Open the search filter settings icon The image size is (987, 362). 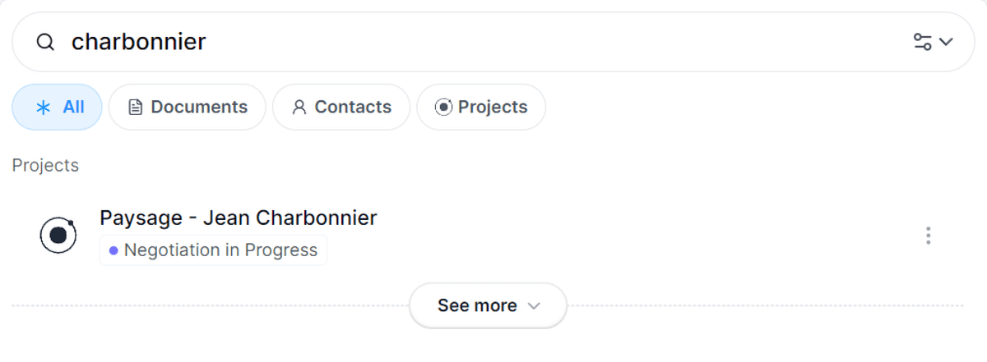923,42
